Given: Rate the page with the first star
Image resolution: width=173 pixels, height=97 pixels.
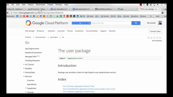Looking at the screenshot, I should coord(148,38).
